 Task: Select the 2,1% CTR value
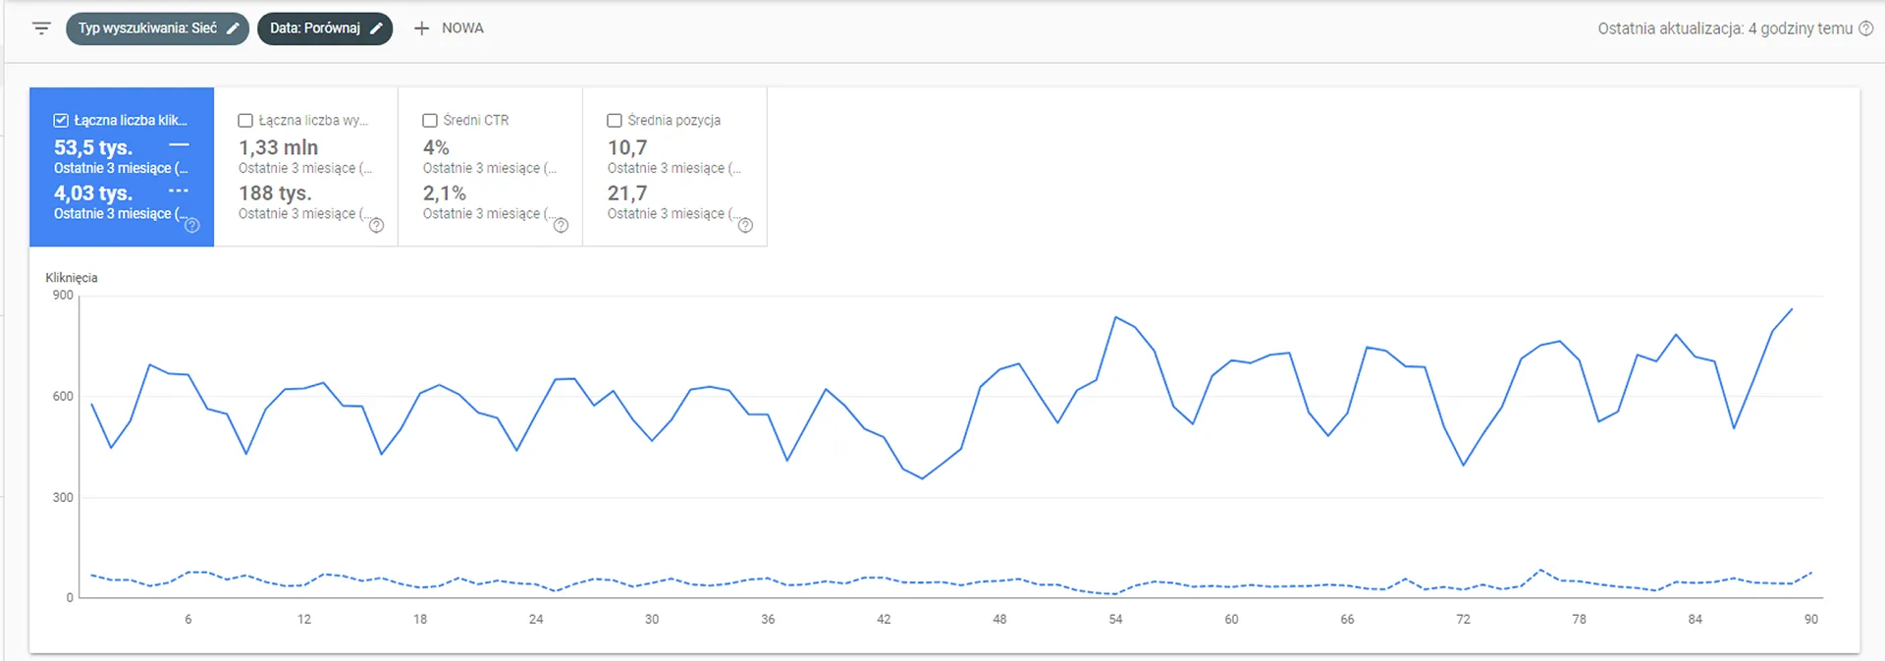[x=445, y=193]
